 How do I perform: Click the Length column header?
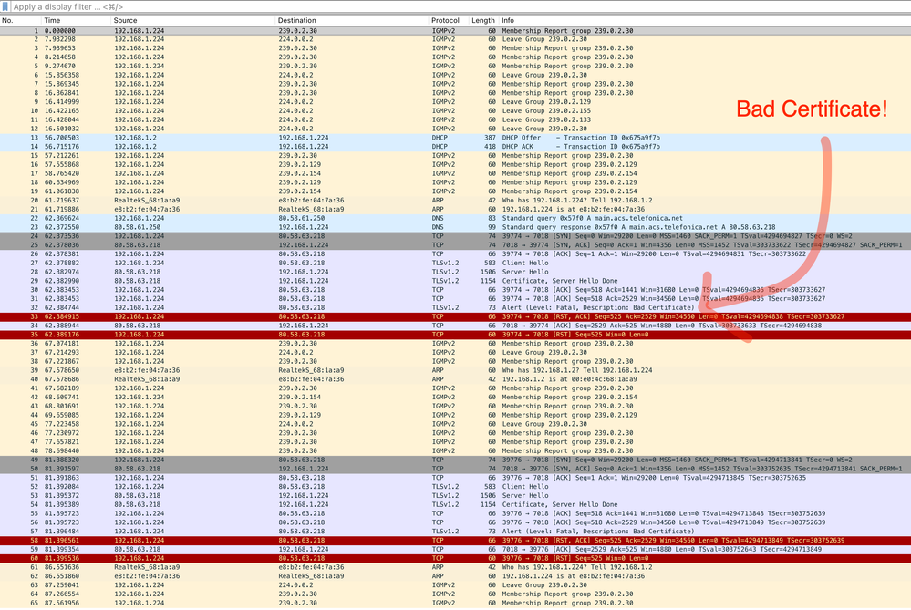[x=483, y=20]
